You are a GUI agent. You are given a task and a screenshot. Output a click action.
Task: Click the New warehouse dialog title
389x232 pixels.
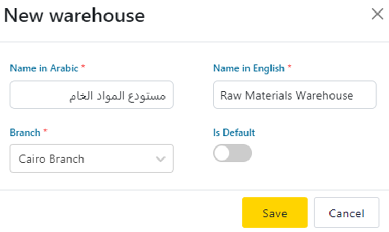pos(74,15)
